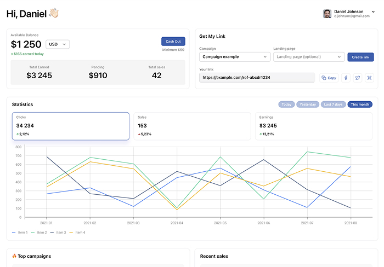Open the USD currency dropdown
The image size is (384, 267).
(x=58, y=44)
